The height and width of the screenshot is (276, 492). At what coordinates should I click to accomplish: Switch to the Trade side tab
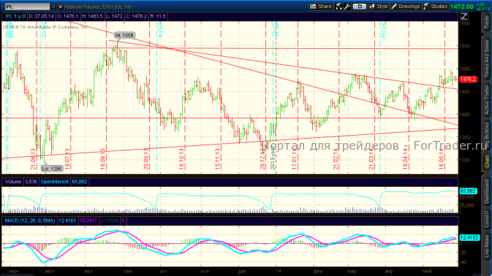(x=487, y=23)
